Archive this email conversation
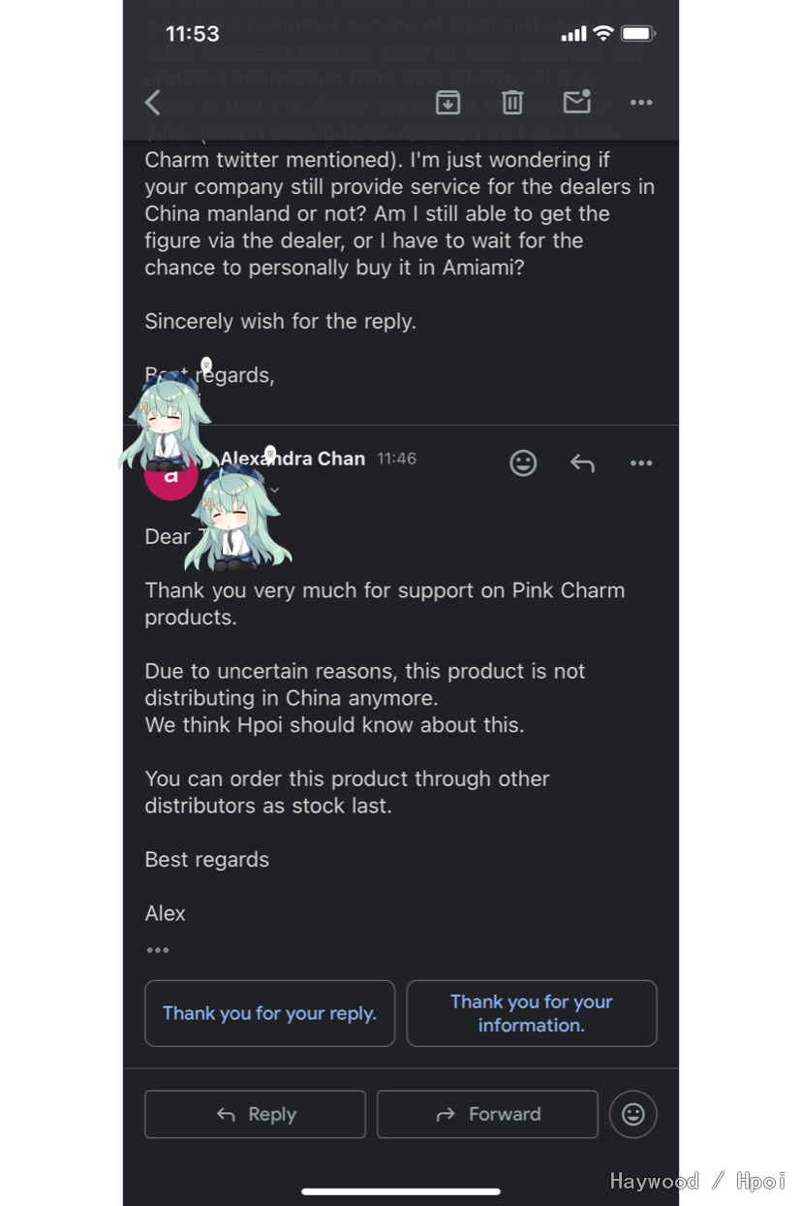 447,103
